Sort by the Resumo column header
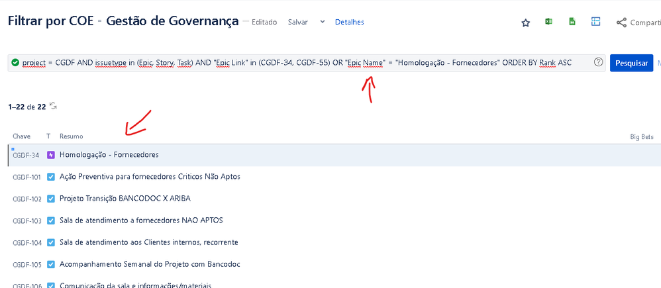661x288 pixels. click(x=72, y=136)
